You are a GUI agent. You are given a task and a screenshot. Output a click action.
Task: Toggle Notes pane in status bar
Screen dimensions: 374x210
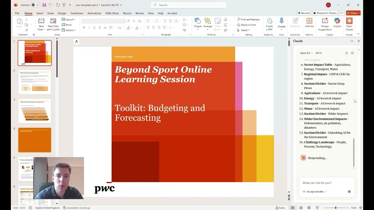pos(280,208)
